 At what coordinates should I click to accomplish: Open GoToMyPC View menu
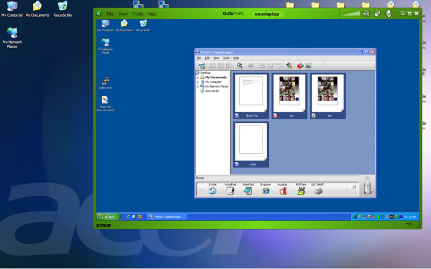123,14
